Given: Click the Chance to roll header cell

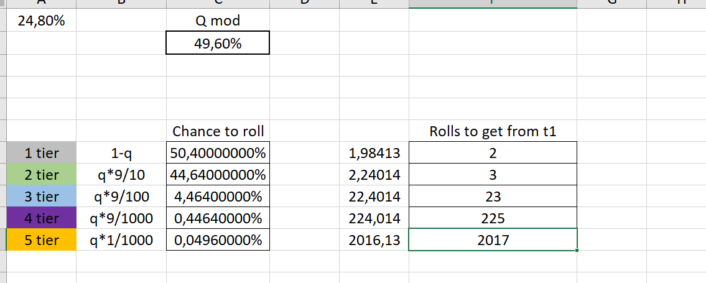Looking at the screenshot, I should [218, 131].
